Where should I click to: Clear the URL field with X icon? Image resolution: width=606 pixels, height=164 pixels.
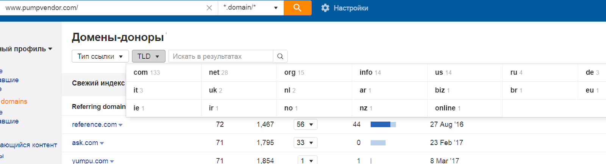tap(209, 8)
